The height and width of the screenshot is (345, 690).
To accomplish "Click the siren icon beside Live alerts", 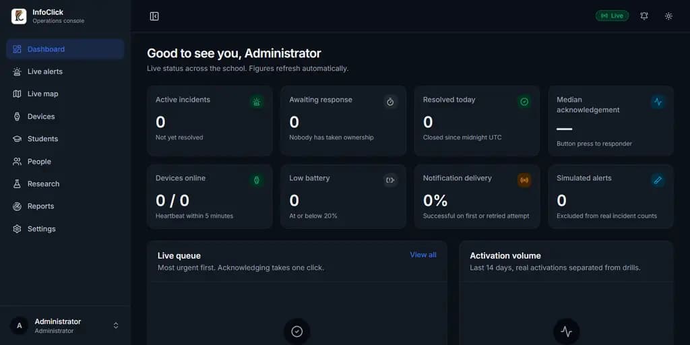I will (x=17, y=71).
